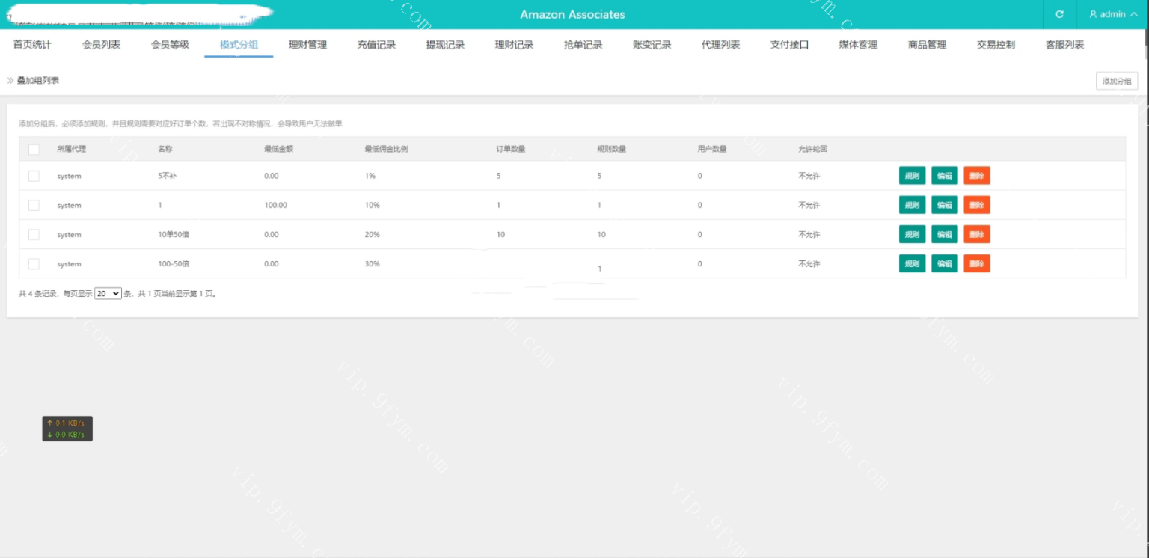This screenshot has height=558, width=1149.
Task: Open the page size dropdown showing 20
Action: [108, 294]
